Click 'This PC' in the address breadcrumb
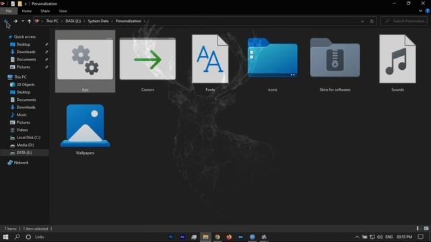The image size is (431, 242). [x=52, y=21]
